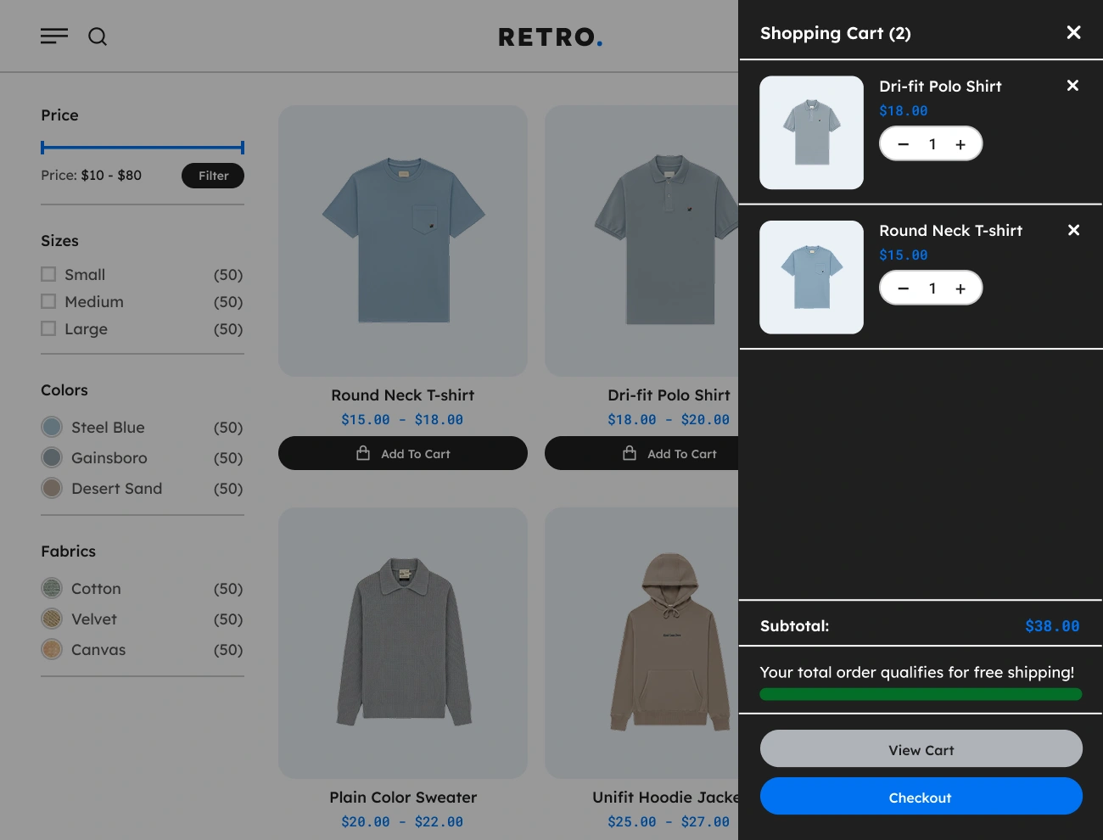Viewport: 1103px width, 840px height.
Task: Open Round Neck T-shirt product image
Action: coord(403,241)
